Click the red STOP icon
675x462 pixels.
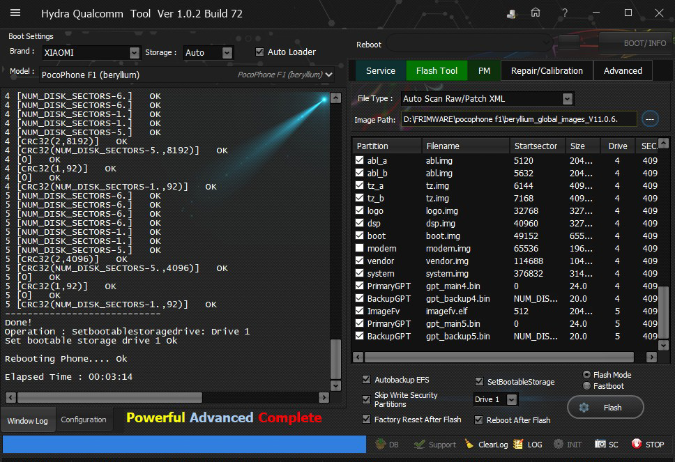pos(636,444)
